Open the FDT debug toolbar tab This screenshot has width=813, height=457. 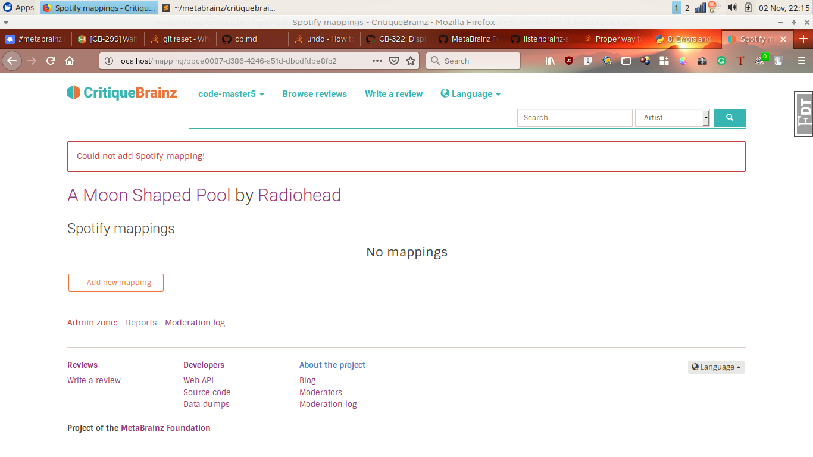coord(804,114)
